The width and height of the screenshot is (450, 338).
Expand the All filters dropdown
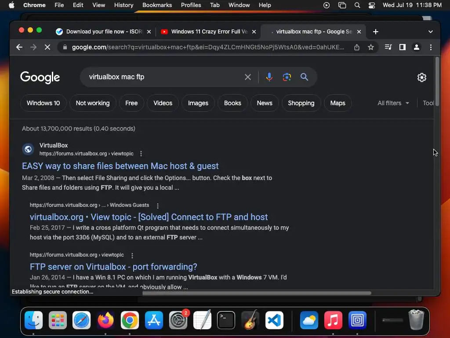tap(393, 103)
